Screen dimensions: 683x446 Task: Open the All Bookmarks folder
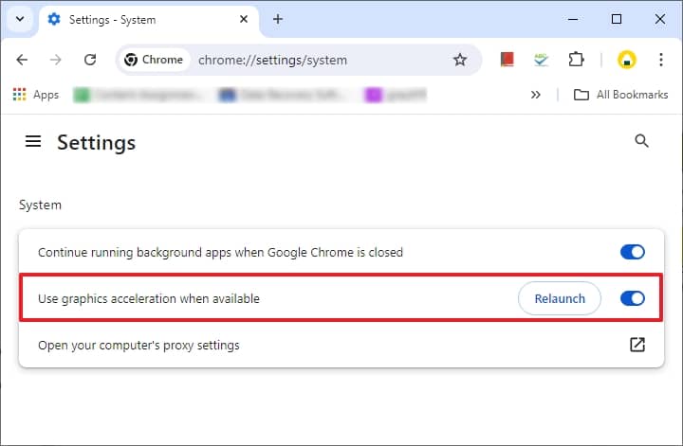pyautogui.click(x=620, y=95)
